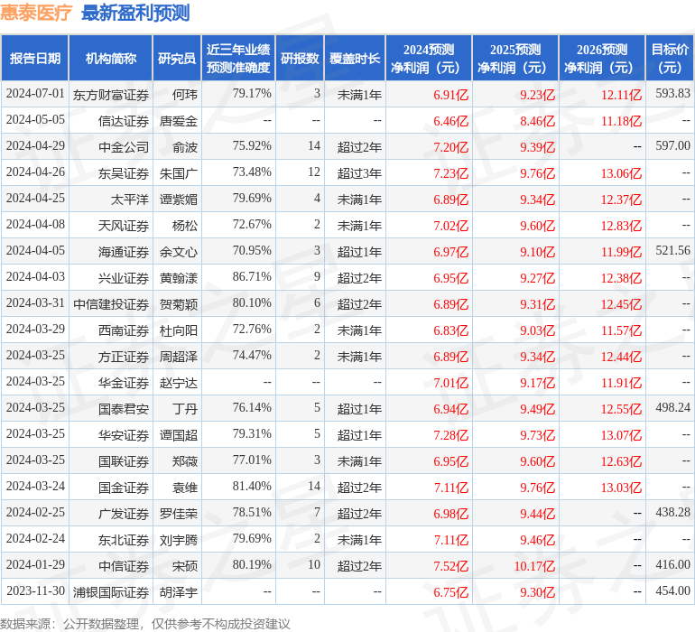
Task: Click institution 中金公司
Action: [x=124, y=147]
